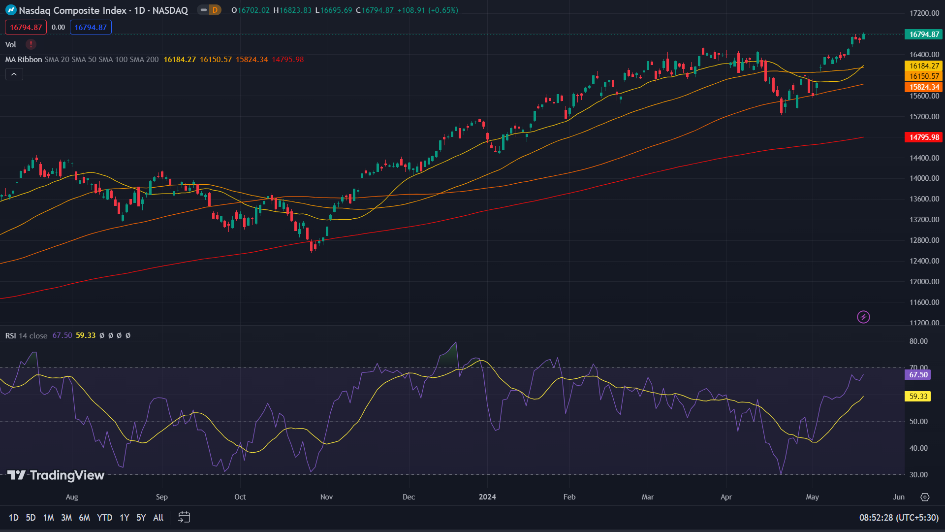This screenshot has height=532, width=945.
Task: Click the change value +108.91 (+0.65%)
Action: (428, 10)
